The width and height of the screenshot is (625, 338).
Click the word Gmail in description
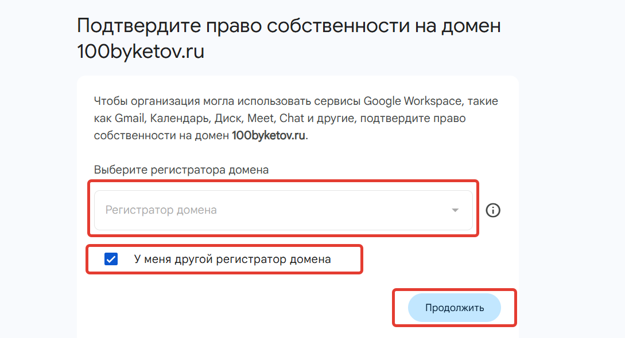pyautogui.click(x=130, y=119)
